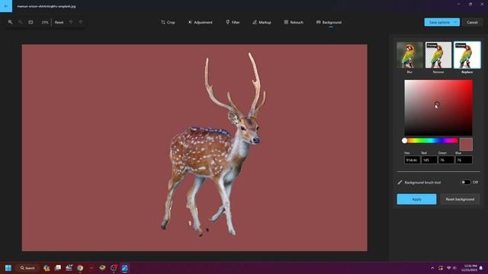This screenshot has width=488, height=274.
Task: Open the Markup tab
Action: click(262, 22)
